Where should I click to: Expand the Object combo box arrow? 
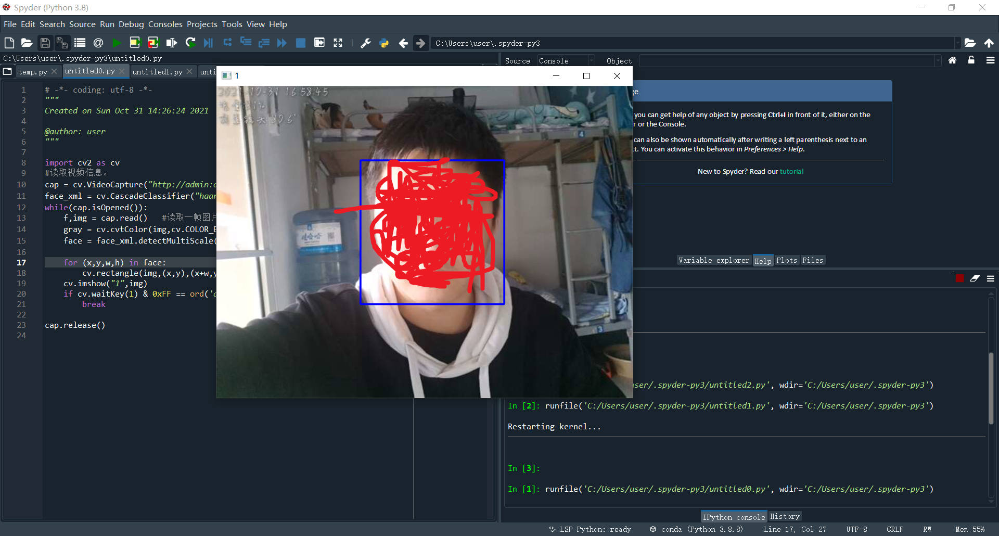[938, 61]
